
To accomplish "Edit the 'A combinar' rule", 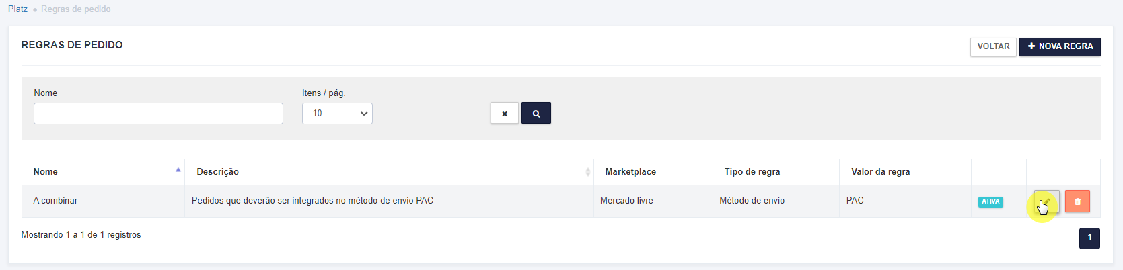I will tap(1046, 201).
